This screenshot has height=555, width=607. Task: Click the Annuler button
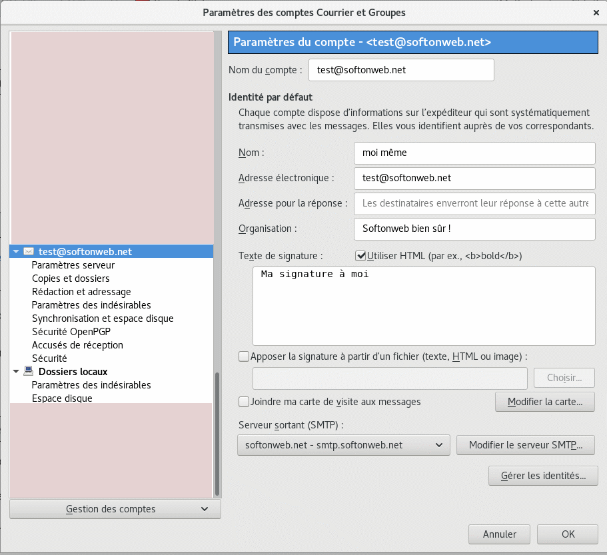[499, 534]
